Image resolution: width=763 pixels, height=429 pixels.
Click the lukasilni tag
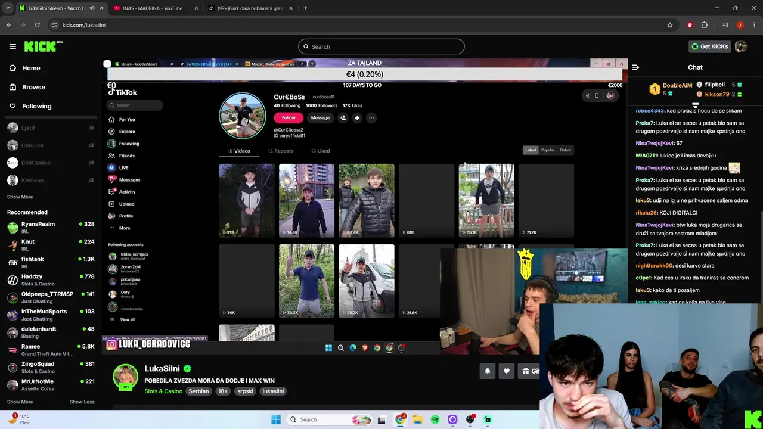point(273,391)
